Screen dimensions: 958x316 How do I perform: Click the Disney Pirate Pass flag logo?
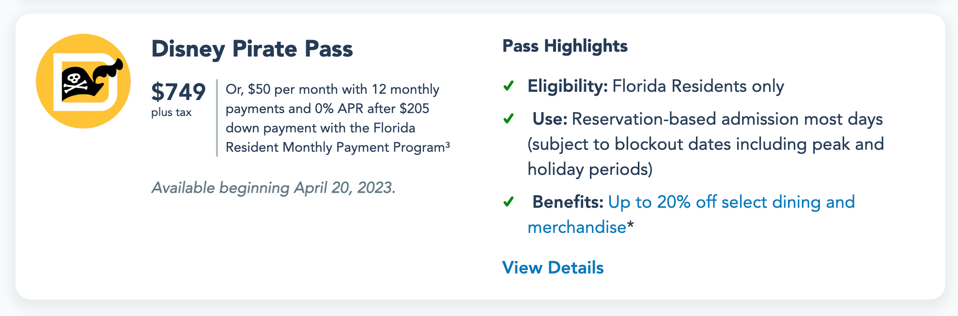[x=83, y=81]
